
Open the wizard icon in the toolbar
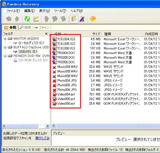tap(82, 19)
